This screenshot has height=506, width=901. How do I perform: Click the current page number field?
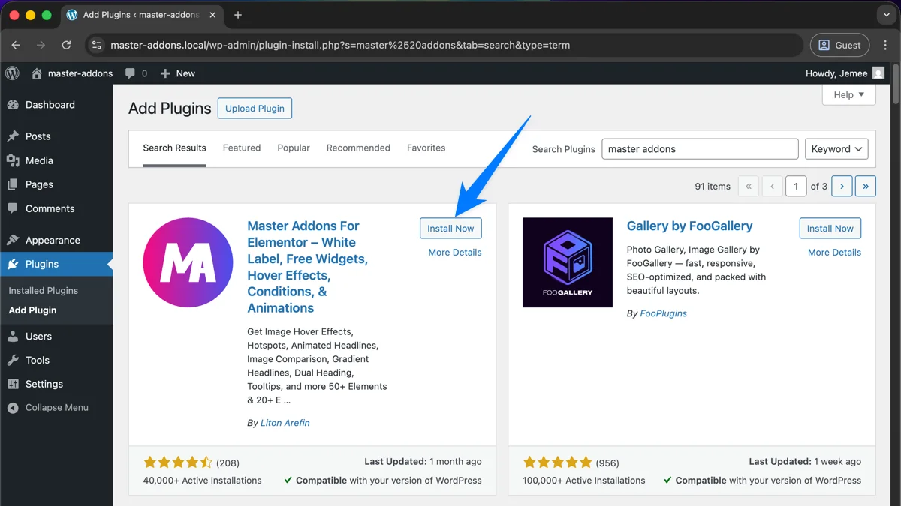coord(796,186)
